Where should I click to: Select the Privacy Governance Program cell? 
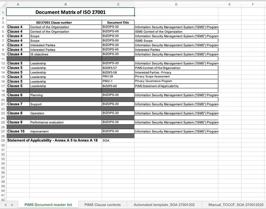[176, 82]
